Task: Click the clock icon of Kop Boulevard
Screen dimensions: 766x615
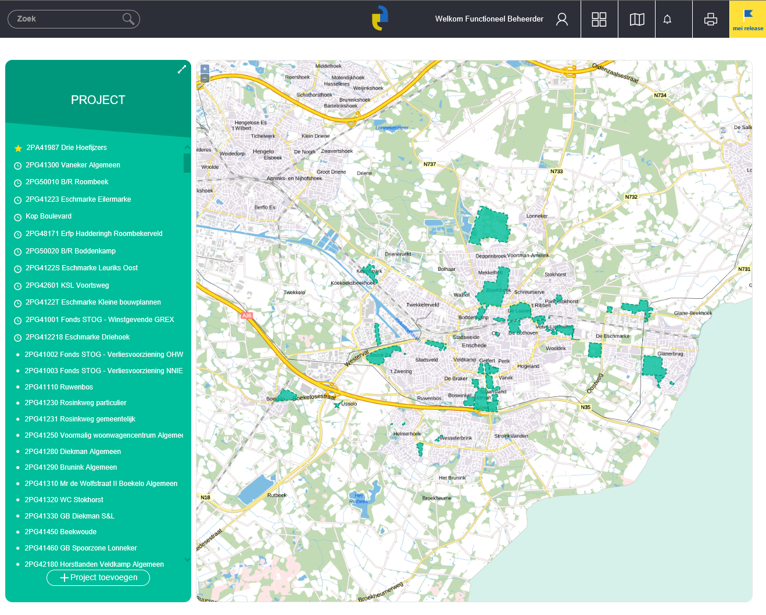Action: coord(18,217)
